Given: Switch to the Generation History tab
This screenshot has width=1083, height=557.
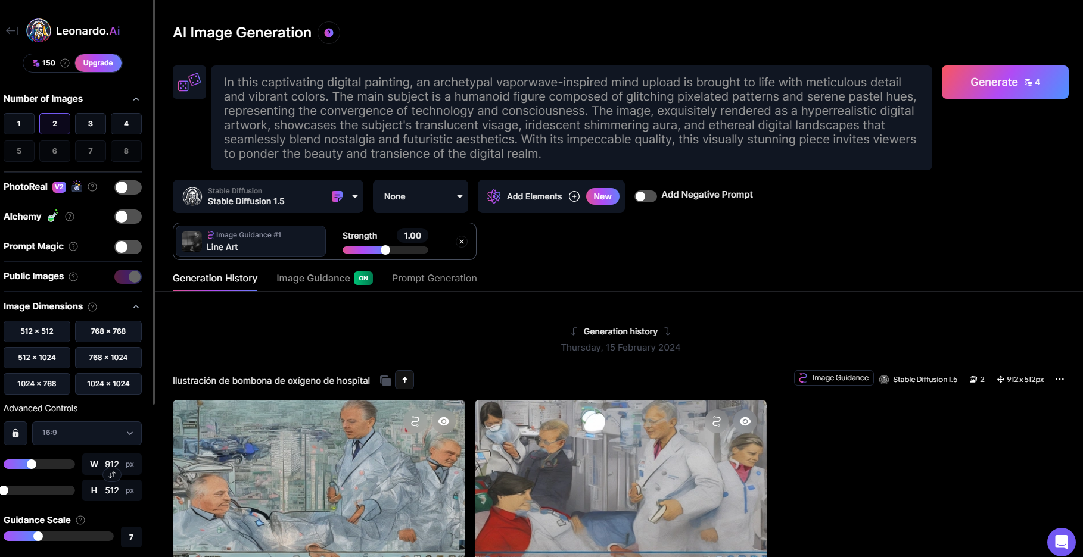Looking at the screenshot, I should point(215,278).
